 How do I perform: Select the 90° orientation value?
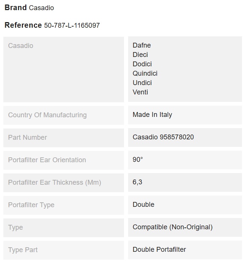[138, 160]
